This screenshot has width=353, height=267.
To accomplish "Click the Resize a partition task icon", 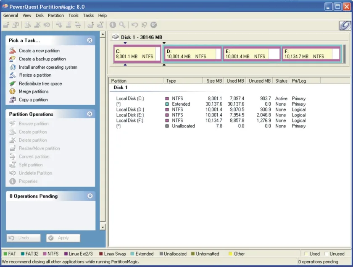I will tap(13, 75).
